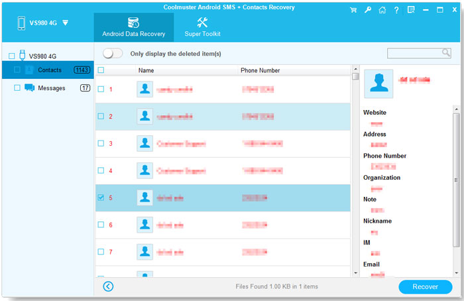This screenshot has width=464, height=301.
Task: Check the checkbox for contact row 7
Action: (x=101, y=251)
